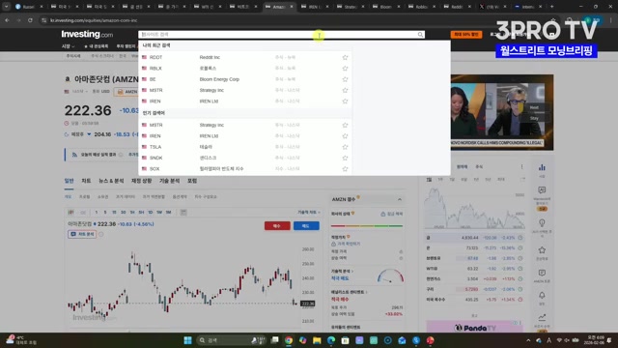Image resolution: width=618 pixels, height=348 pixels.
Task: Select candlestick chart type icon
Action: point(70,213)
